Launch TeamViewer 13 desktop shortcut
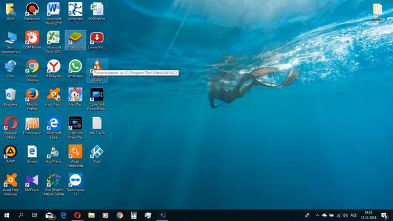Screen dimensions: 393x221 (75, 185)
